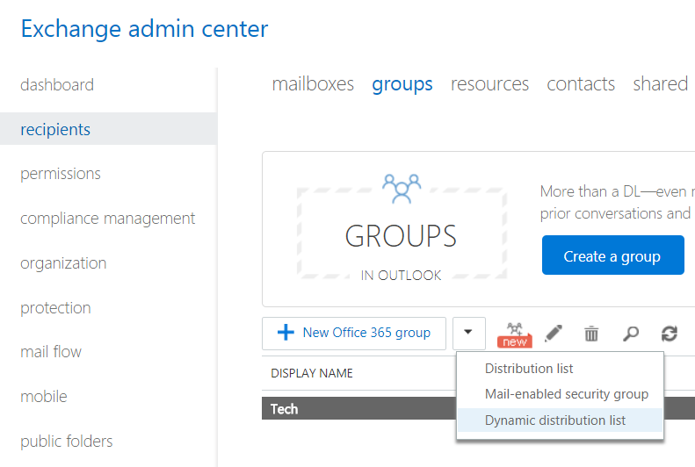Screen dimensions: 695x467
Task: Open protection in the left navigation
Action: click(x=55, y=307)
